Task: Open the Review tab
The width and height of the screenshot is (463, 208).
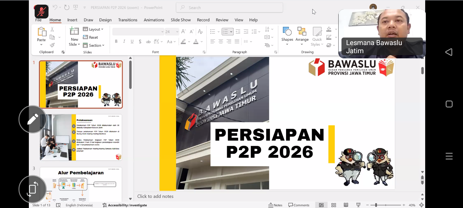Action: point(222,20)
